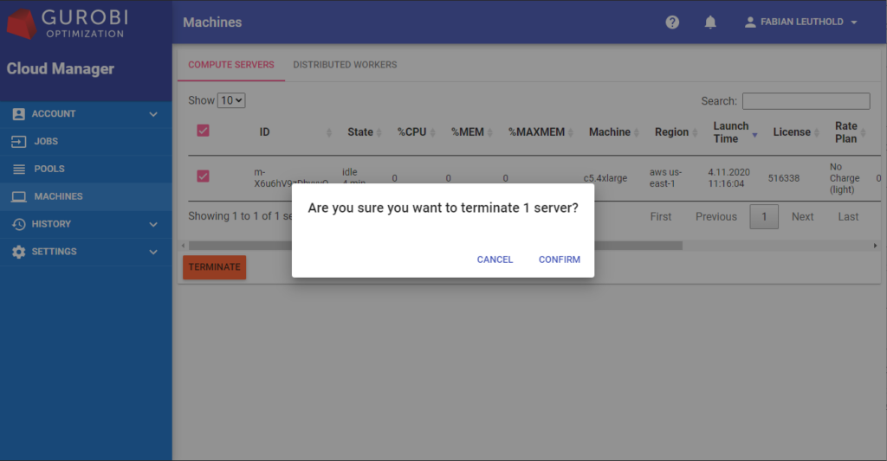
Task: Select page 1 in pagination
Action: [x=764, y=217]
